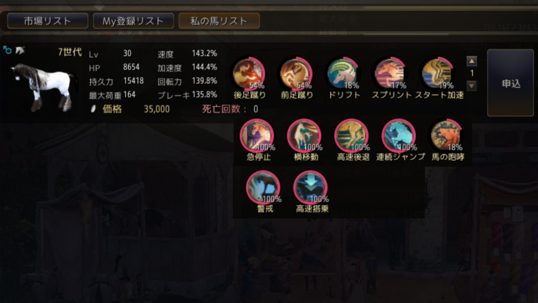Click the ドリフト skill icon
The image size is (538, 303).
pyautogui.click(x=343, y=73)
